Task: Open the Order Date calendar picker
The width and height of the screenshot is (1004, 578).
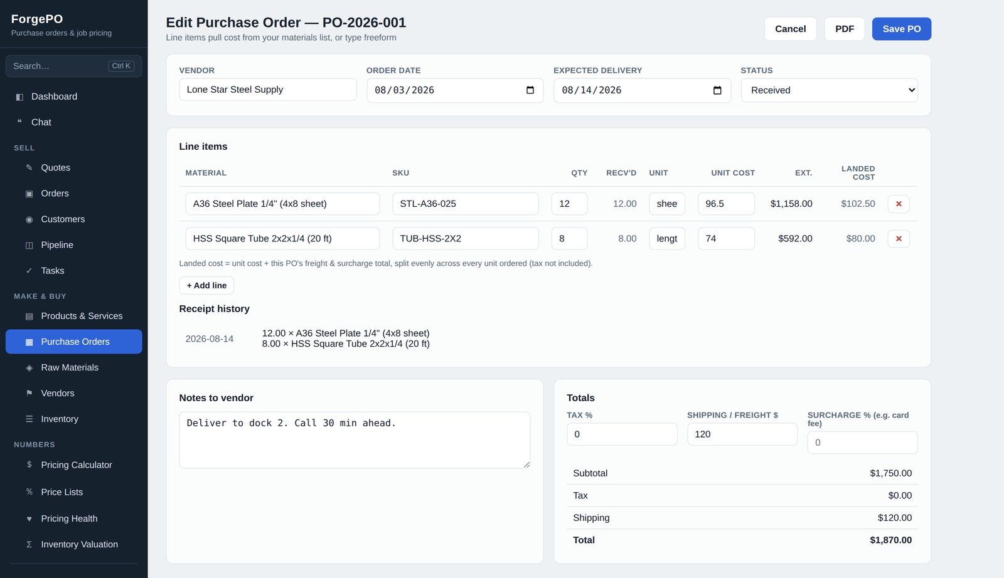Action: [x=530, y=90]
